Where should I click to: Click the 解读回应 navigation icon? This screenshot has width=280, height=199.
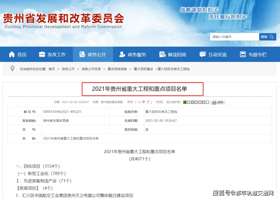[x=162, y=54]
